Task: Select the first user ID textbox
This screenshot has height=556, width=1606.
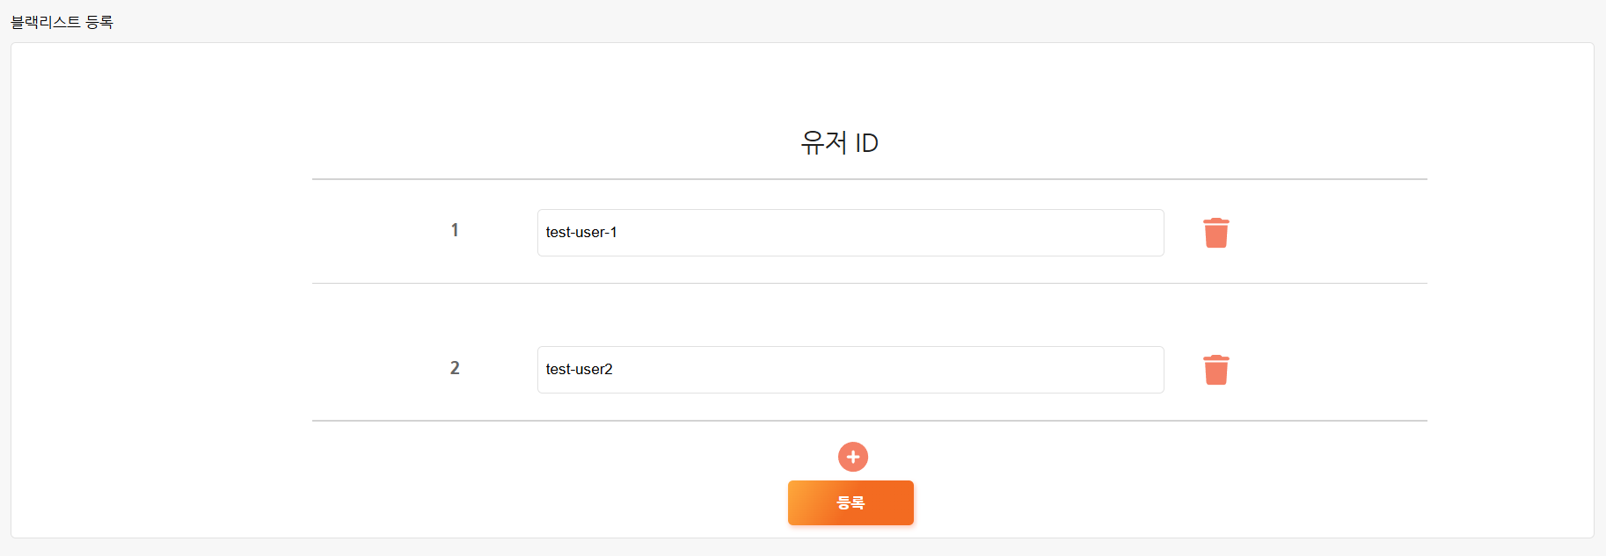Action: (850, 233)
